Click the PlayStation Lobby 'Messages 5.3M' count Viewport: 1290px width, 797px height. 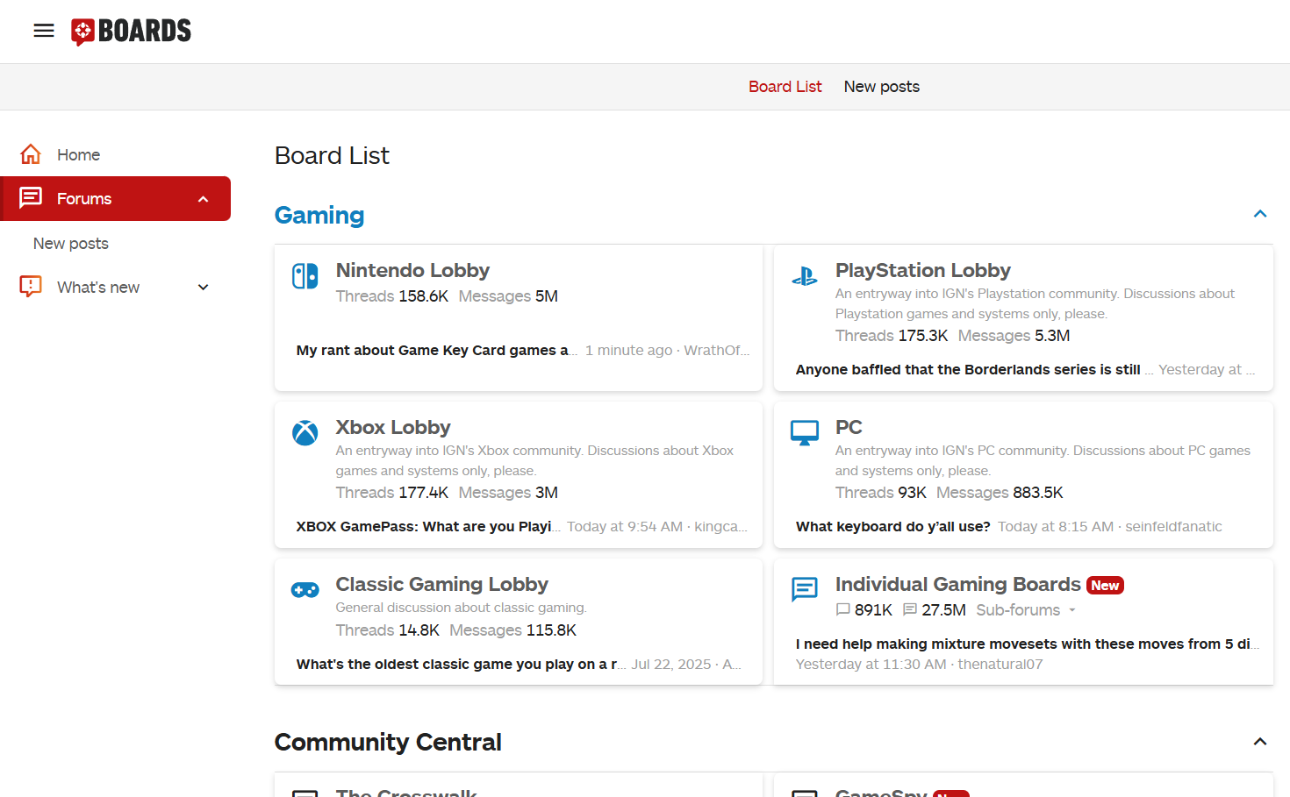[1014, 336]
